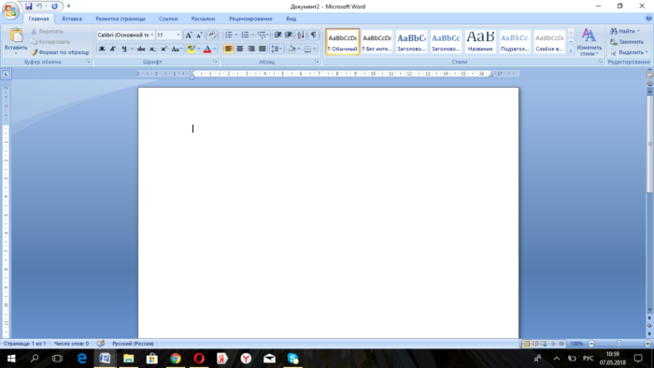Increase font size with grow font icon
Viewport: 654px width, 368px height.
coord(189,35)
